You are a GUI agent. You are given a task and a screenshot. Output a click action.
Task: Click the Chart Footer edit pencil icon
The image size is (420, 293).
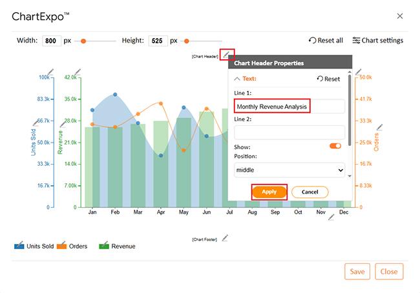tap(225, 238)
